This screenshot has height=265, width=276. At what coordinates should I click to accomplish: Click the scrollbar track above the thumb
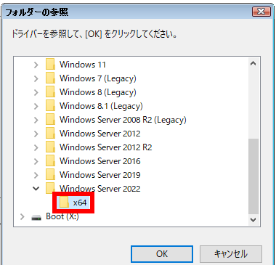tap(253, 104)
